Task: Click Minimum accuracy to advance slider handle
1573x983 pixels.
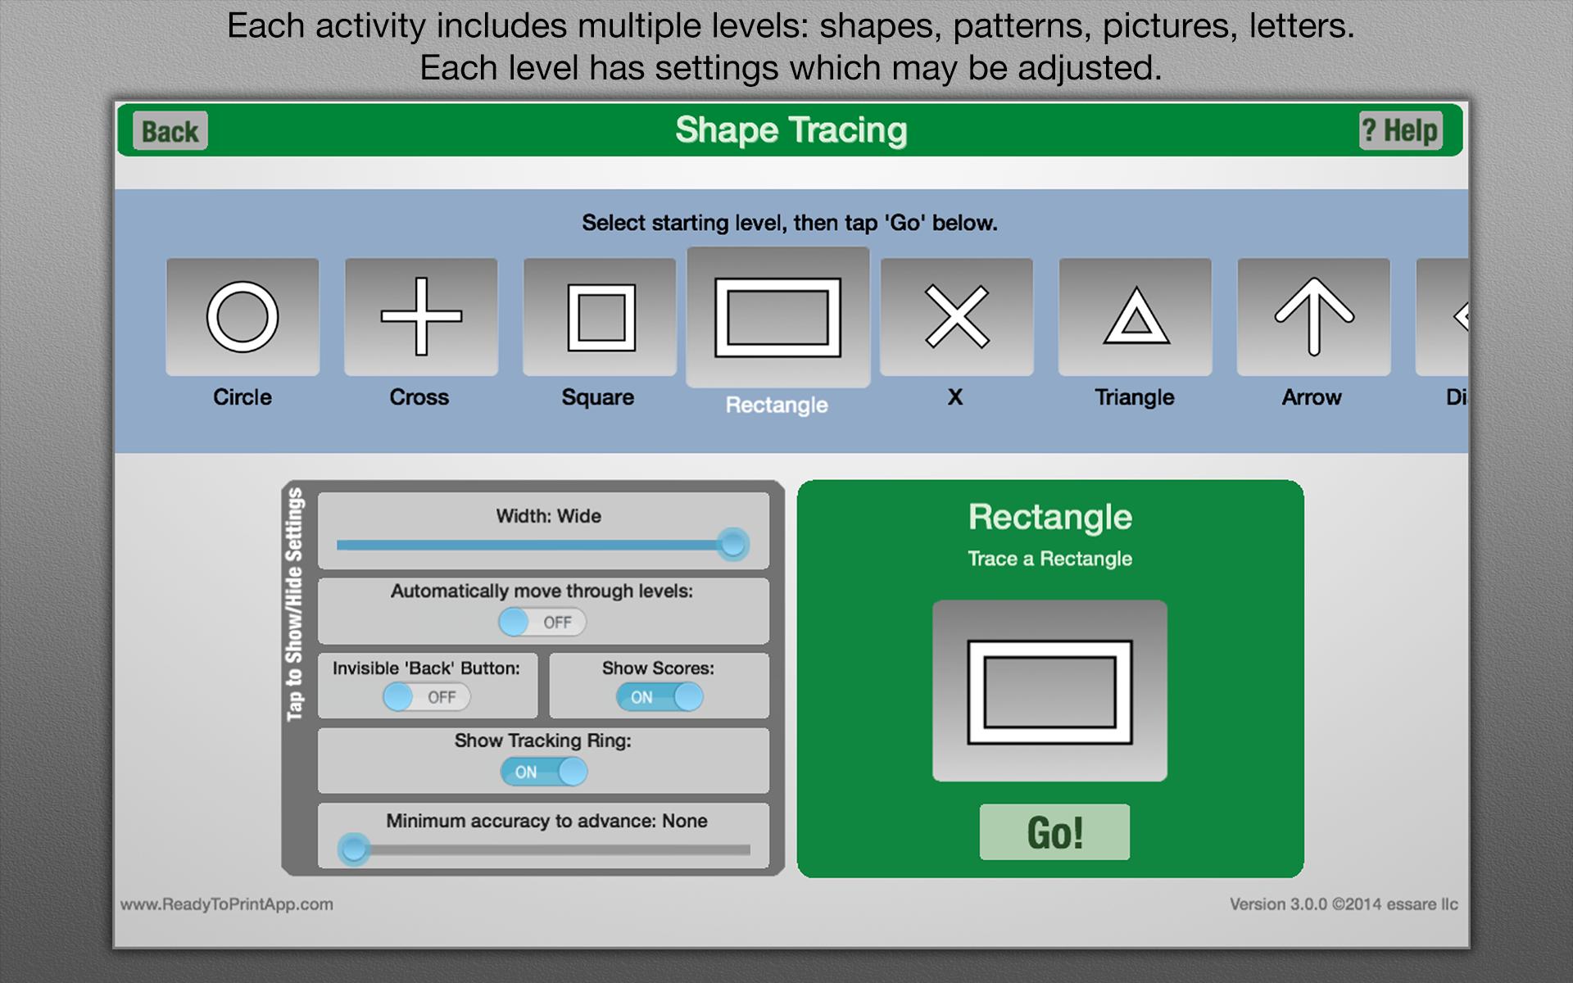Action: (354, 849)
